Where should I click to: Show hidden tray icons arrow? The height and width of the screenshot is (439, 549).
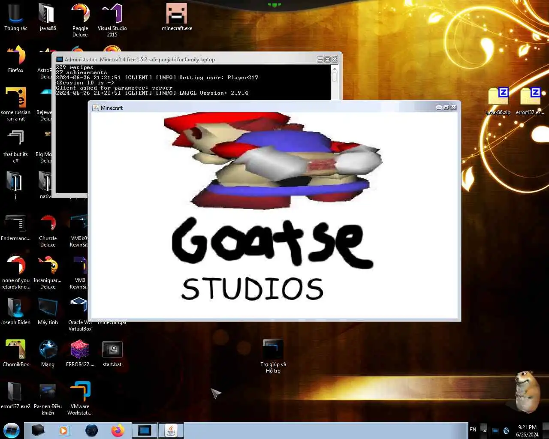pyautogui.click(x=484, y=430)
